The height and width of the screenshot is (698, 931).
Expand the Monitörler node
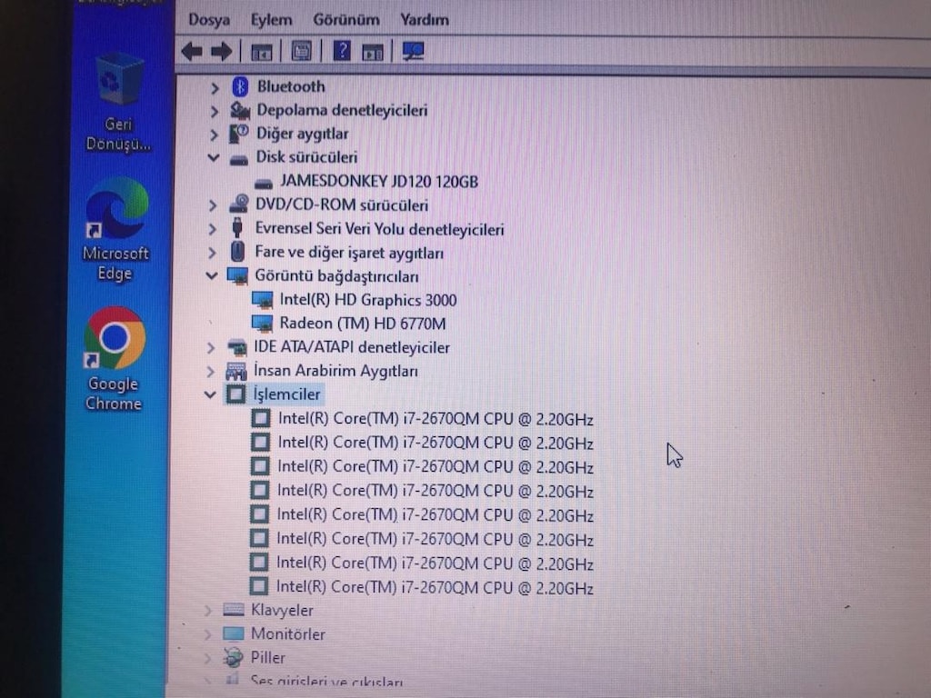tap(208, 634)
